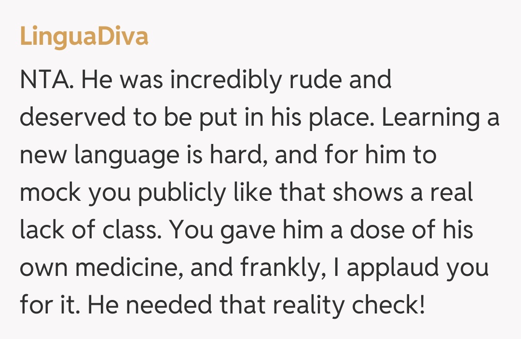Open the LinguaDiva user profile link
Image resolution: width=521 pixels, height=339 pixels.
[x=84, y=37]
